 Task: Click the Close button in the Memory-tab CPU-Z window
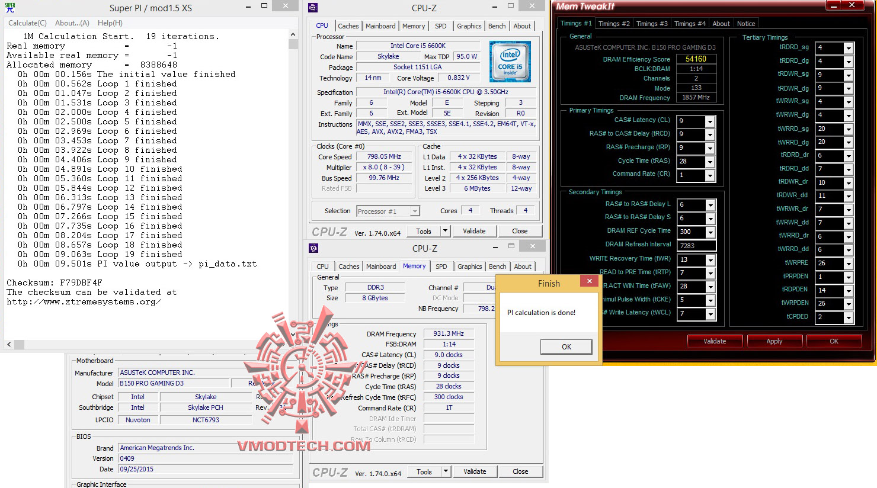click(x=520, y=472)
